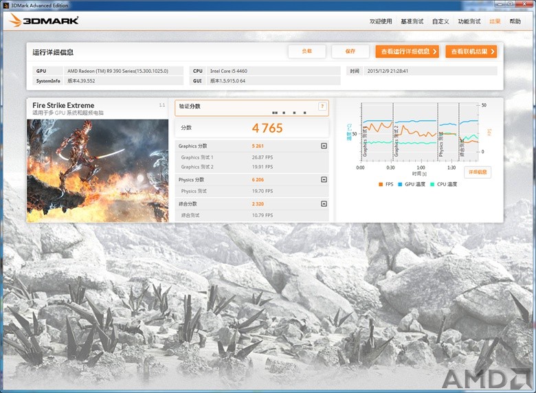
Task: Go to the 自定义 tab
Action: 440,21
